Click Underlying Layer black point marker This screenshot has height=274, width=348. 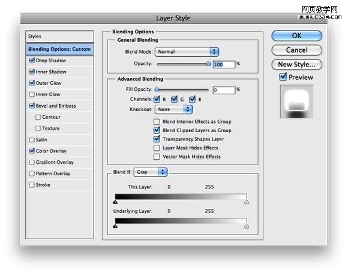coord(115,226)
